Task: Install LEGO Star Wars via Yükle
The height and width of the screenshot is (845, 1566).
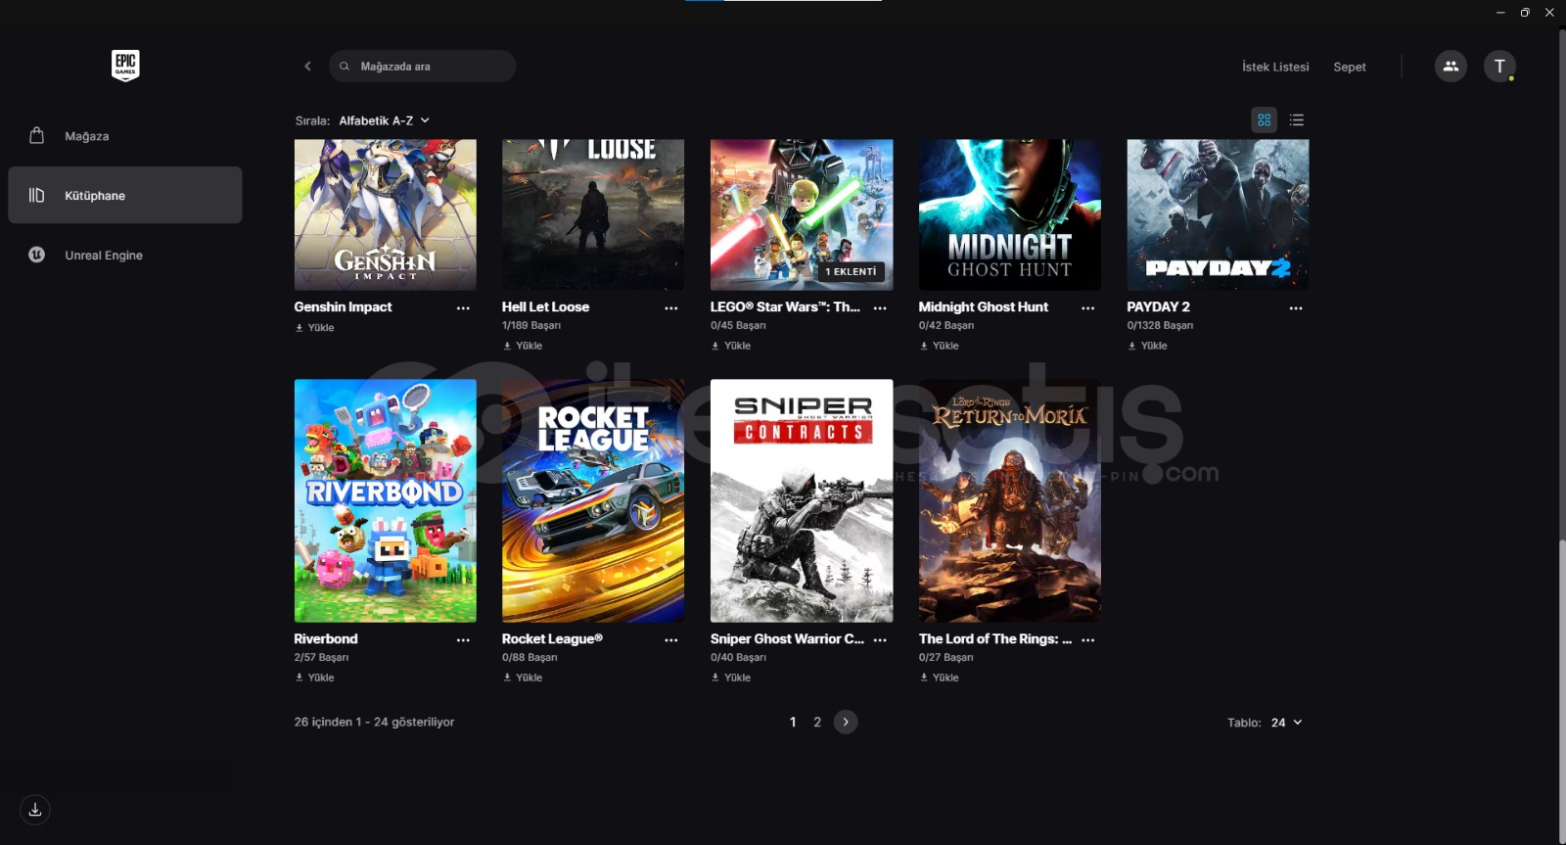Action: pyautogui.click(x=731, y=346)
